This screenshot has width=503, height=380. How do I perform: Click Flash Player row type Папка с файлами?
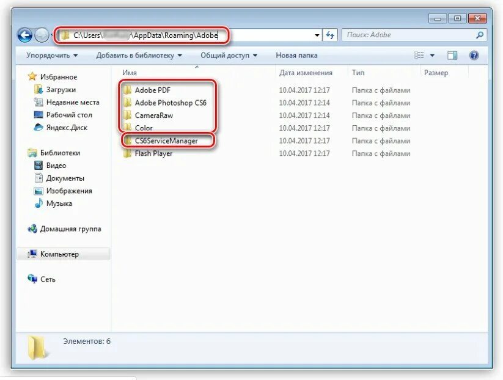pyautogui.click(x=381, y=153)
